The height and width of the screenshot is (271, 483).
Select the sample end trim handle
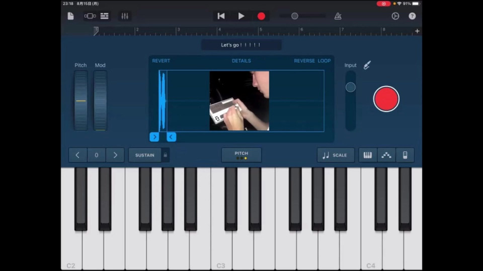pos(171,137)
